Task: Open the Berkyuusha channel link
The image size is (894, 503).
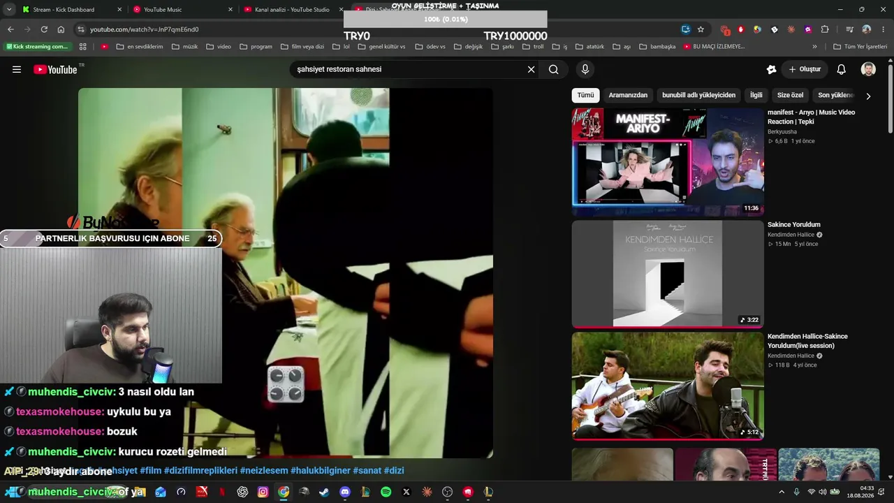Action: pyautogui.click(x=782, y=131)
